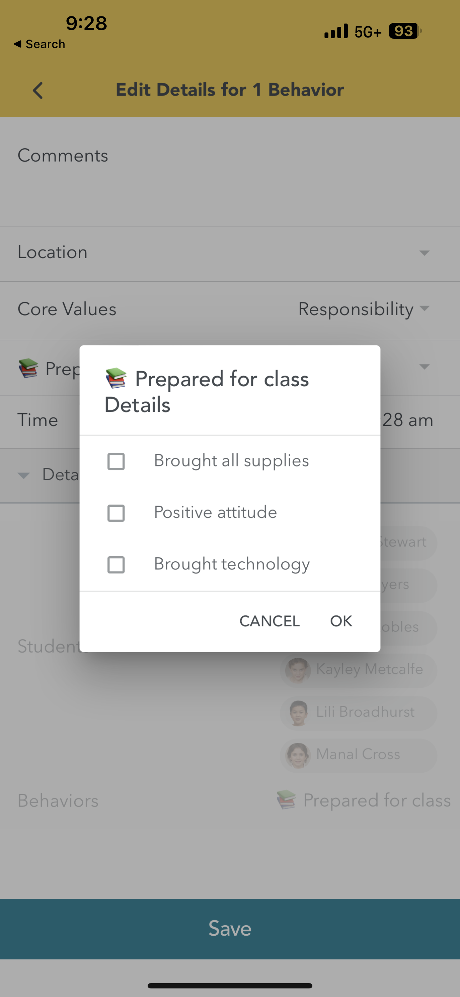Collapse the Details section arrow
This screenshot has height=997, width=460.
pyautogui.click(x=24, y=476)
